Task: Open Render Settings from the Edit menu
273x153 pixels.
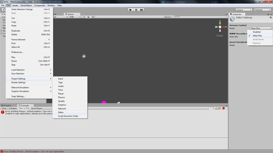Action: (x=29, y=83)
